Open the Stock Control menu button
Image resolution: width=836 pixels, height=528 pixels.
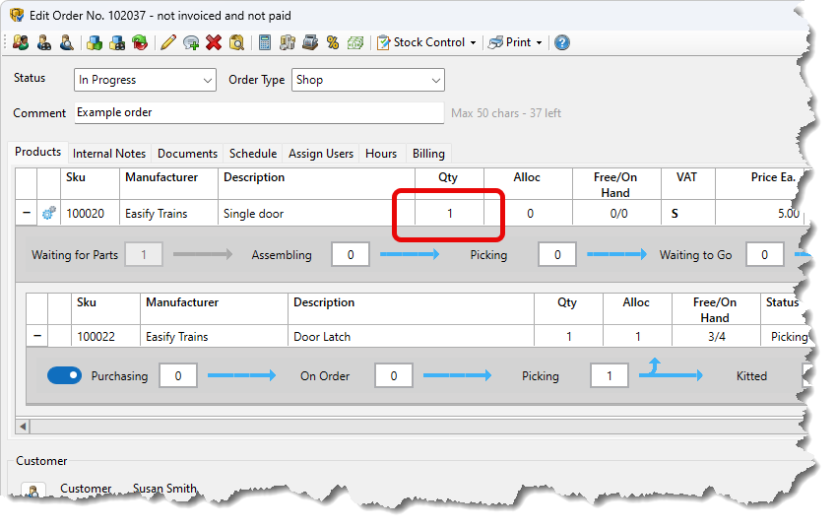(427, 42)
